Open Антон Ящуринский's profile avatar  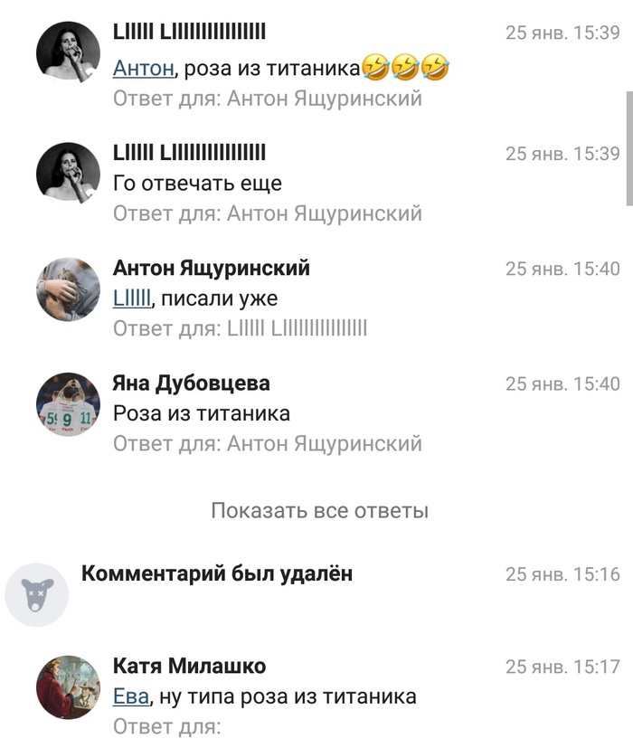click(68, 289)
